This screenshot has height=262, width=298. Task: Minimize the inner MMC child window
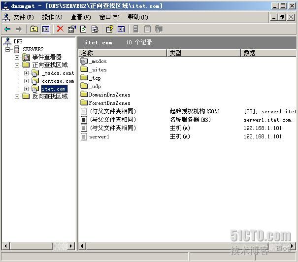point(274,17)
